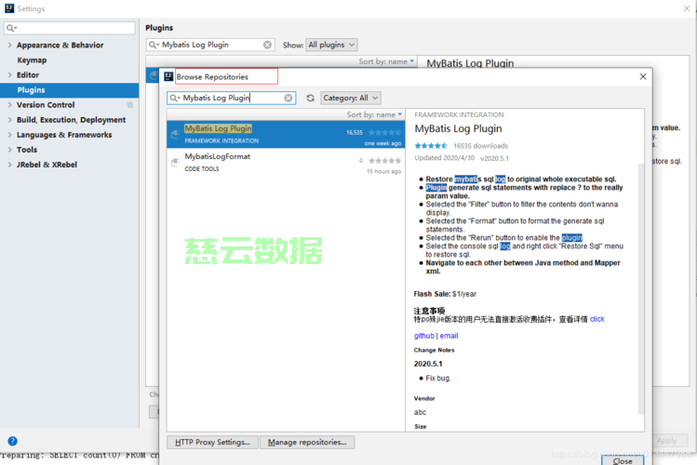Open the email link in plugin description
Image resolution: width=697 pixels, height=465 pixels.
[x=449, y=336]
